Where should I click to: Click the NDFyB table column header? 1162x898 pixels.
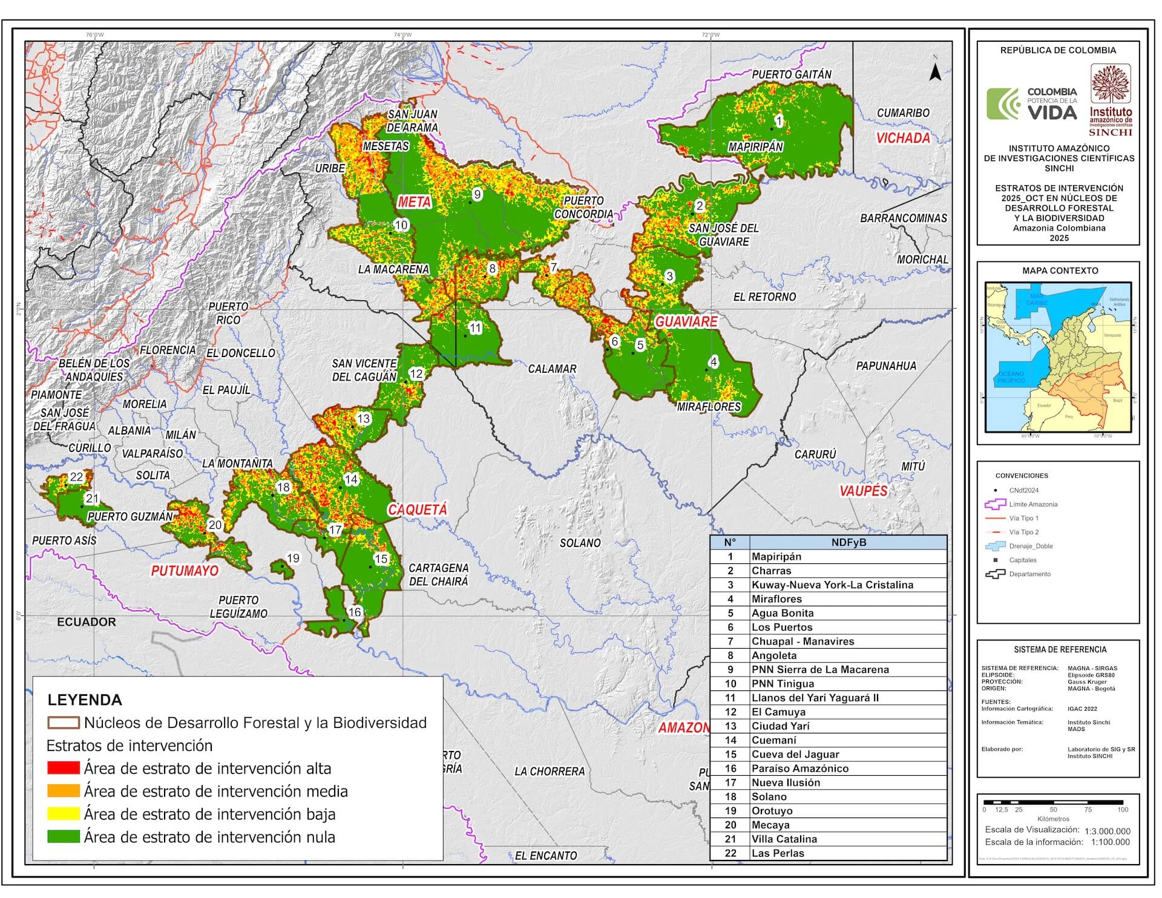pyautogui.click(x=848, y=542)
